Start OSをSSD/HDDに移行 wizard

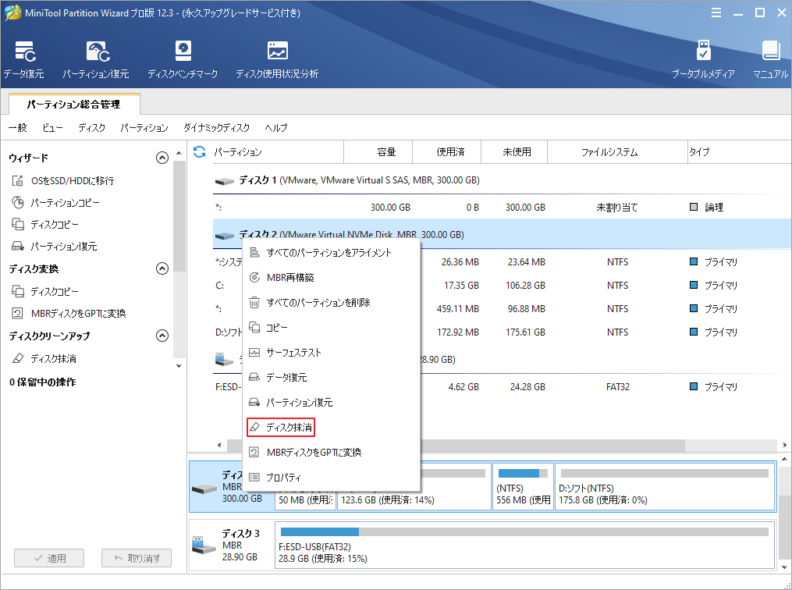[62, 180]
